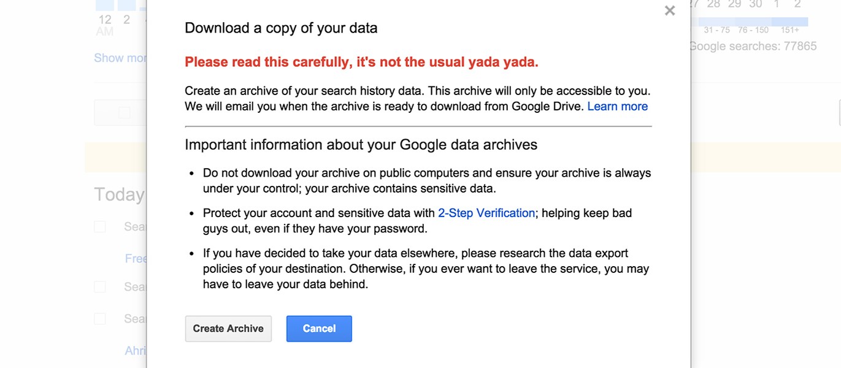Click the 31 - 75 legend color swatch
The image size is (841, 368).
coord(716,22)
